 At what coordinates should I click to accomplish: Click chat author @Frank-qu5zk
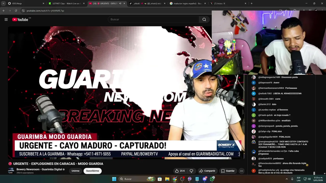265,115
